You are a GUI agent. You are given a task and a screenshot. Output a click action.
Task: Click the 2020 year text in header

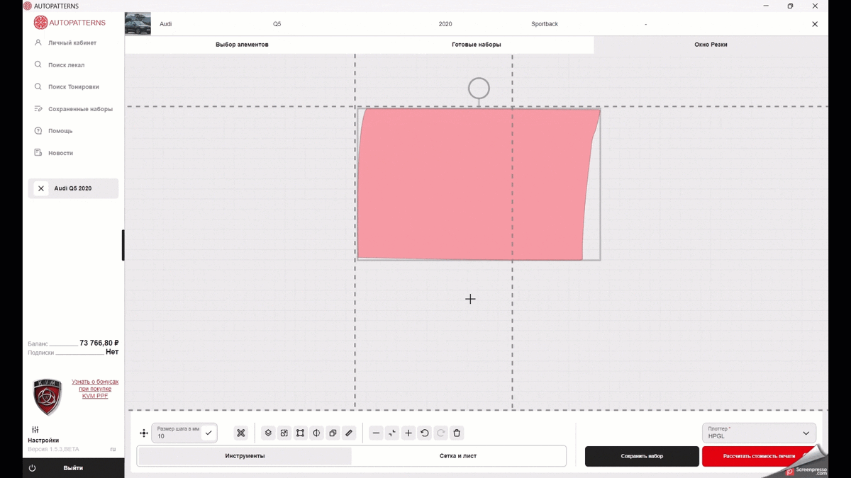click(445, 24)
